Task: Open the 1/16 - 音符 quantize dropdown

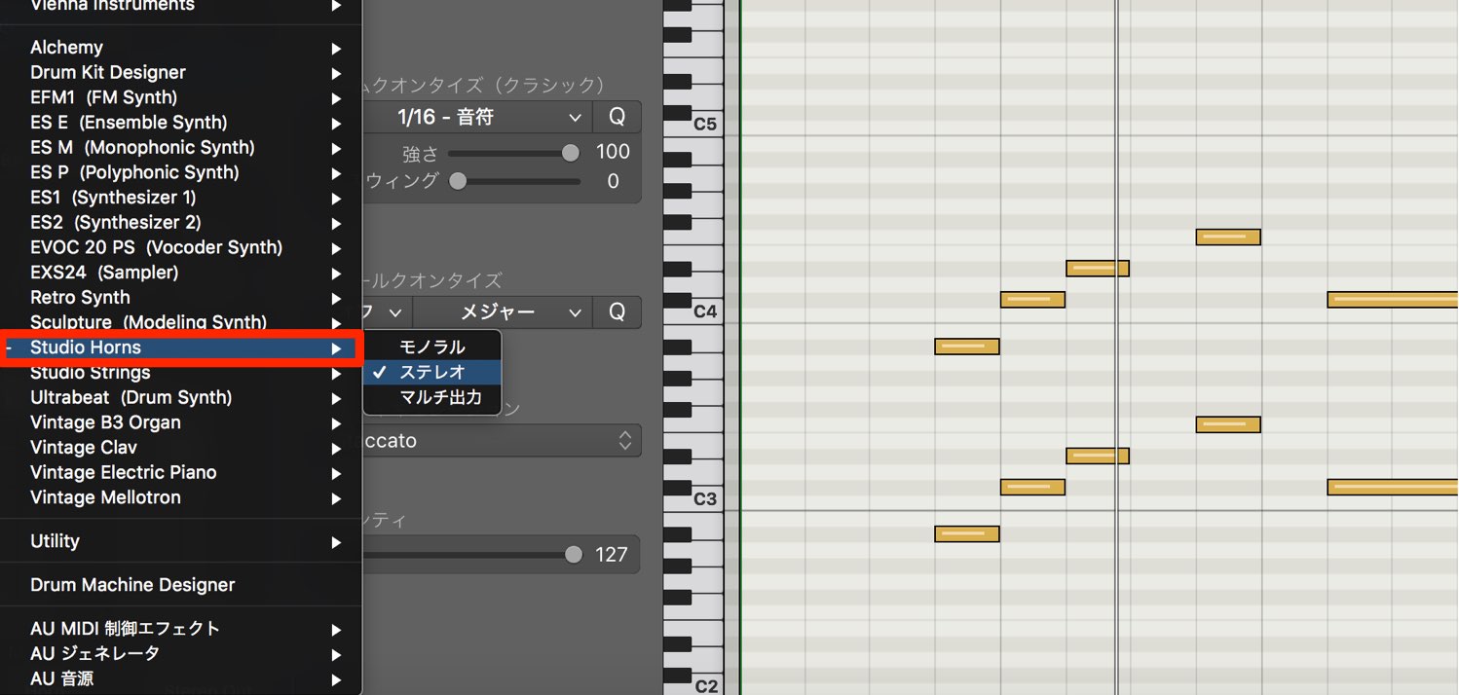Action: click(476, 117)
